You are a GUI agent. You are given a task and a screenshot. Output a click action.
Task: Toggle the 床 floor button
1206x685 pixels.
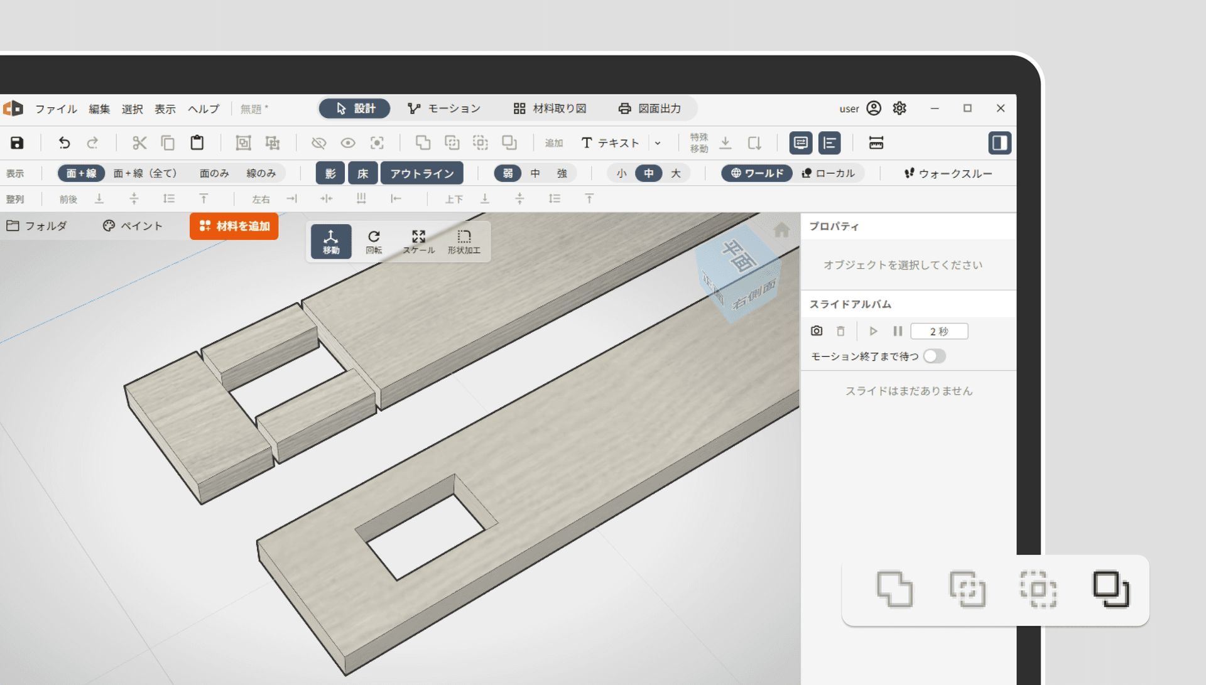point(363,173)
